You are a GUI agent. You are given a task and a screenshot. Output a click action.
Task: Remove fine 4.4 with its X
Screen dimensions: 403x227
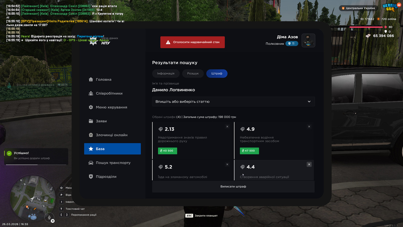point(309,164)
